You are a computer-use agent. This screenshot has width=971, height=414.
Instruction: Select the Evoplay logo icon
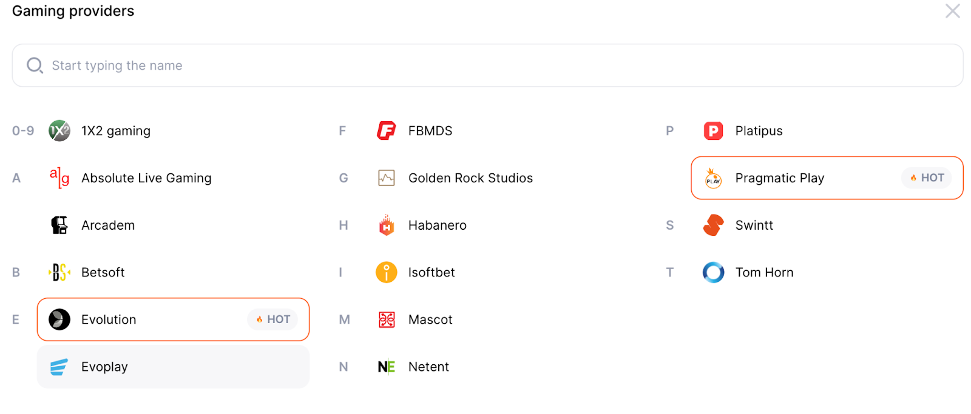(59, 367)
